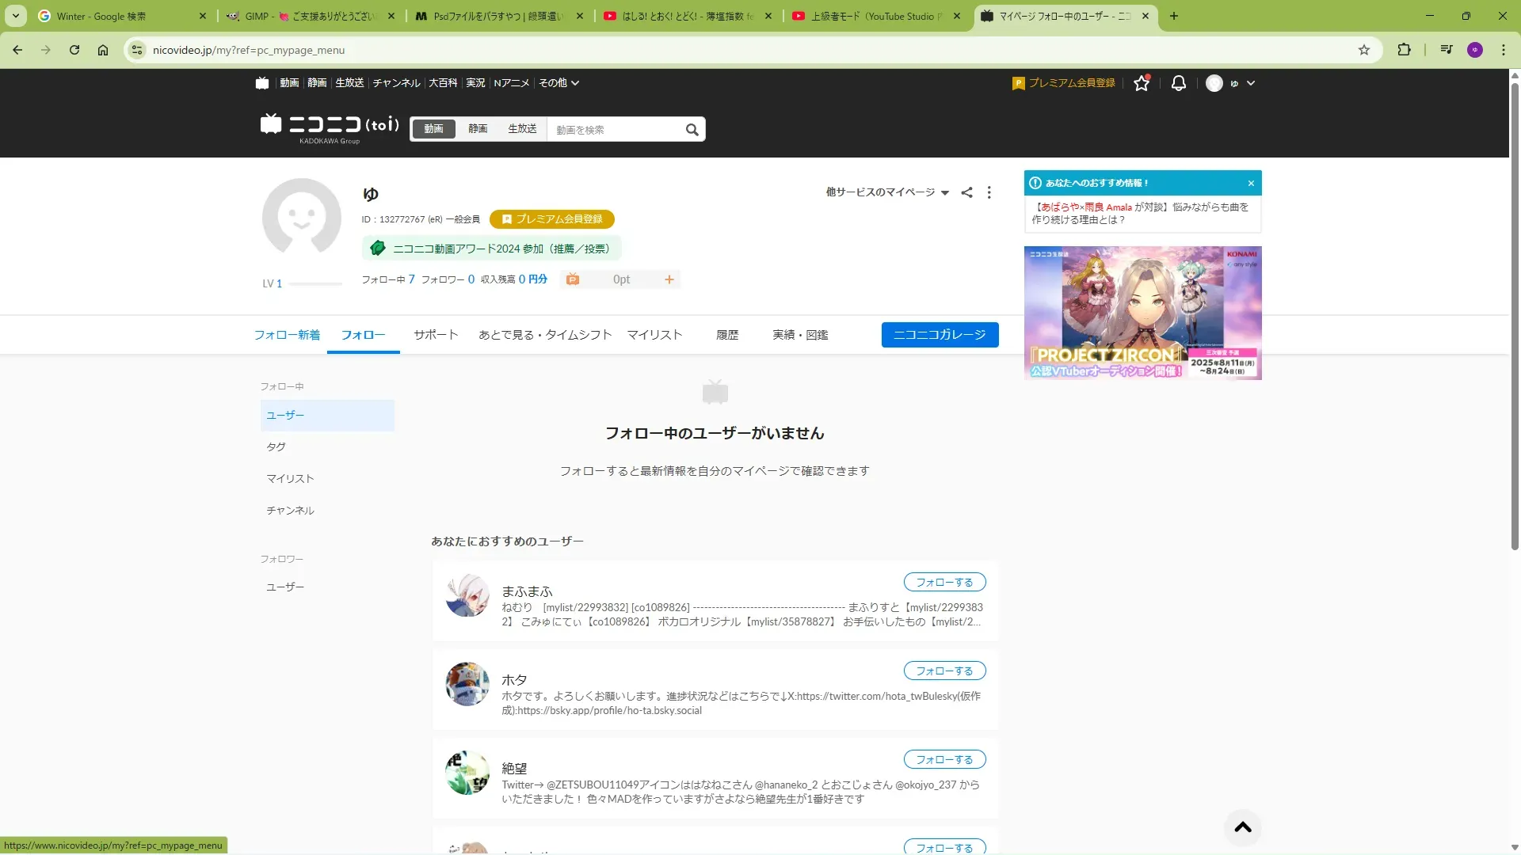Switch to the 履歴 tab
Viewport: 1521px width, 855px height.
[x=726, y=335]
